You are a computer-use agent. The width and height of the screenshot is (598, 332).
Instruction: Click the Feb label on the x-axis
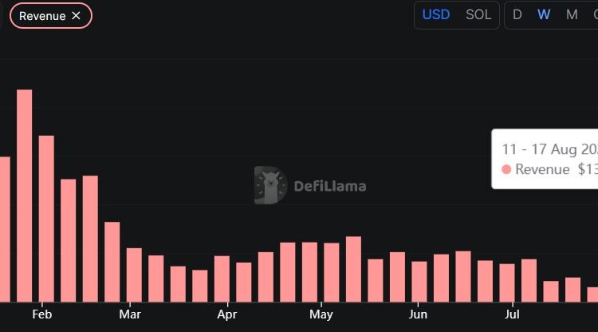(41, 314)
